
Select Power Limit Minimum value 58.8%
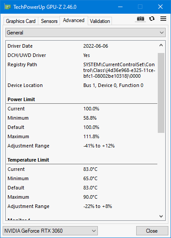tap(90, 118)
